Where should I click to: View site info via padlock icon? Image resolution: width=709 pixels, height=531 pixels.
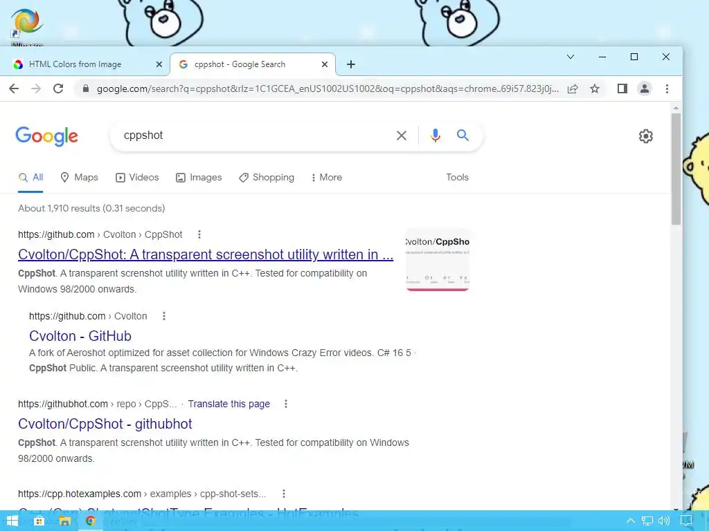coord(85,88)
